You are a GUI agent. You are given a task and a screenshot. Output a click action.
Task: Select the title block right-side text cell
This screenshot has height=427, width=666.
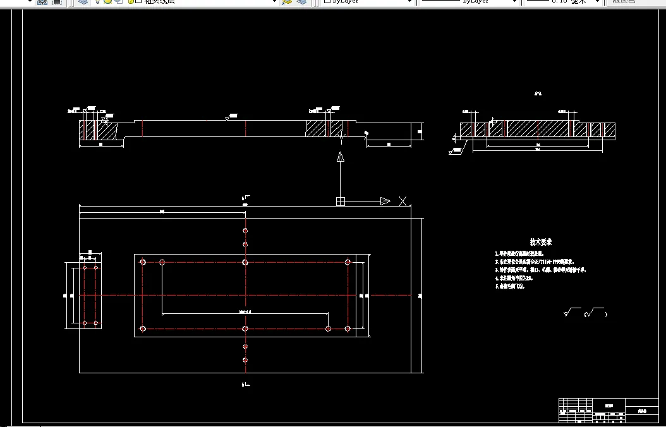642,411
